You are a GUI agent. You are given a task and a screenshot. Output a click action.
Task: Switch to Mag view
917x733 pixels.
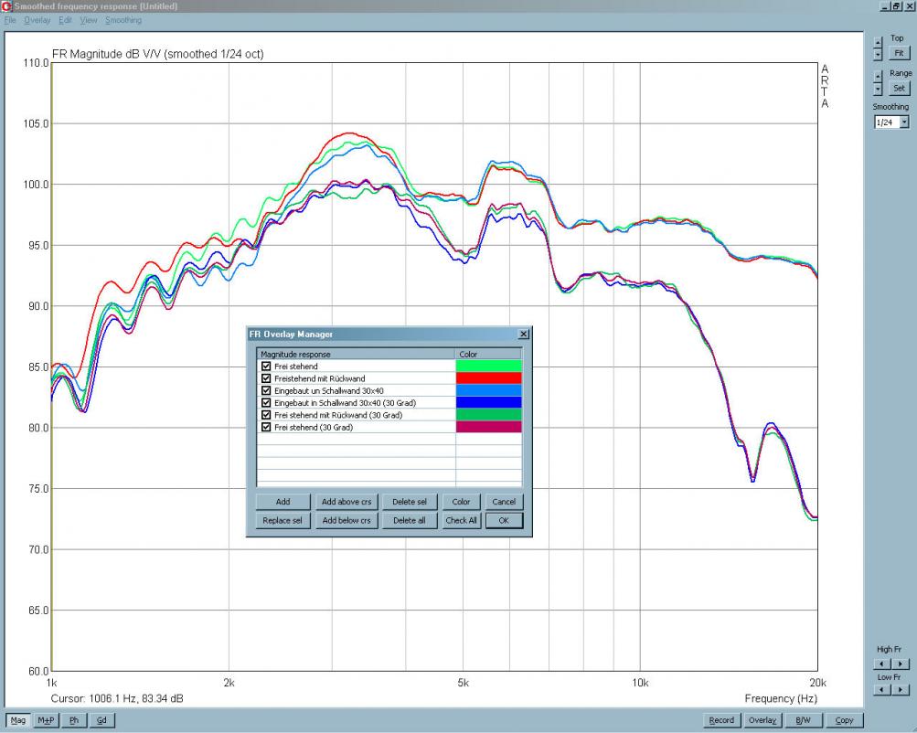[18, 720]
